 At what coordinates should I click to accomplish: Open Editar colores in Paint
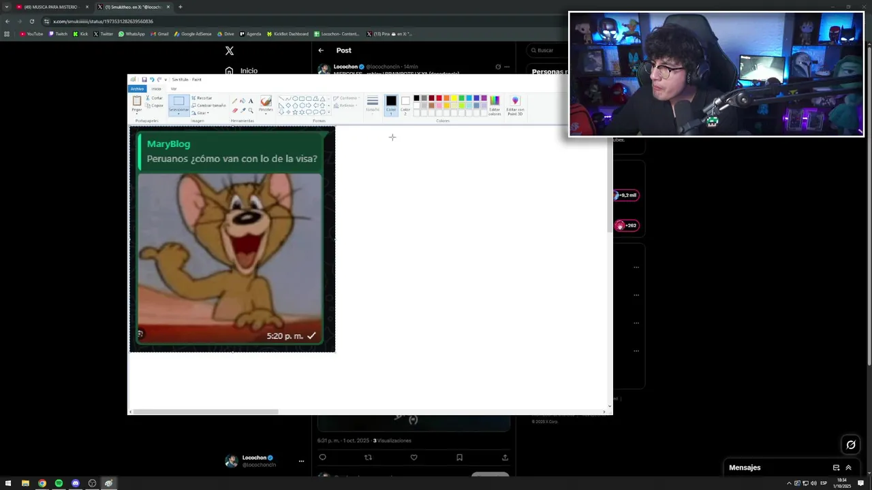click(495, 105)
